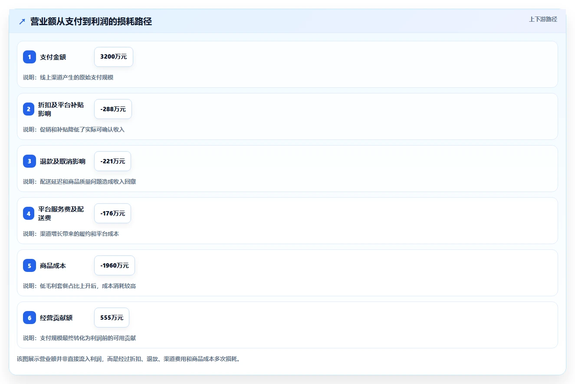
Task: Click the title 营业额从支付到利润的损耗路径
Action: point(91,22)
